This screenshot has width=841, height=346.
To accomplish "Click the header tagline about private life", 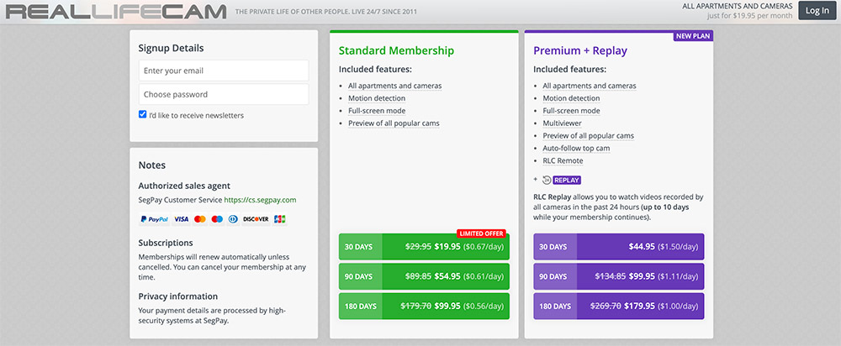I will click(326, 12).
